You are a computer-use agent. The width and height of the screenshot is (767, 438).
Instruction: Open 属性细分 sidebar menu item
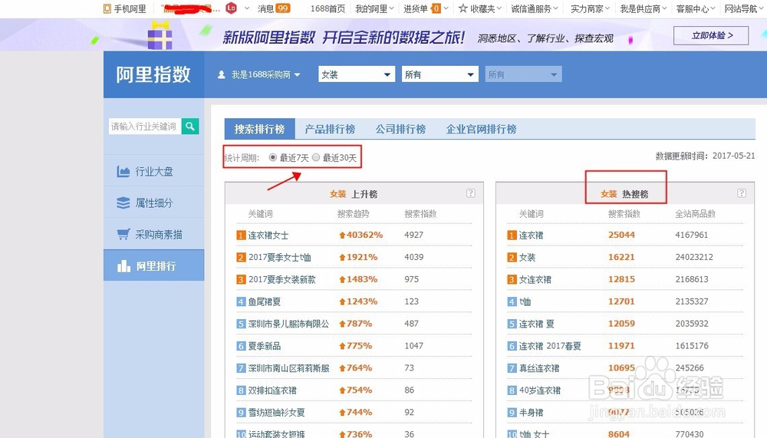pyautogui.click(x=153, y=203)
